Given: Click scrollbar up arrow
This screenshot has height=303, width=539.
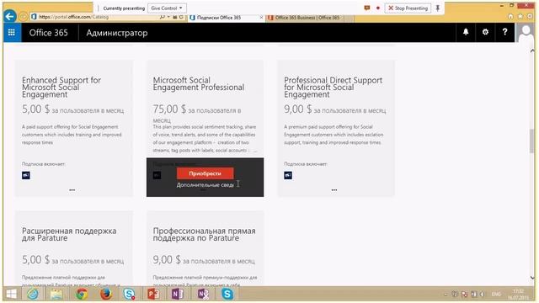Looking at the screenshot, I should (532, 50).
